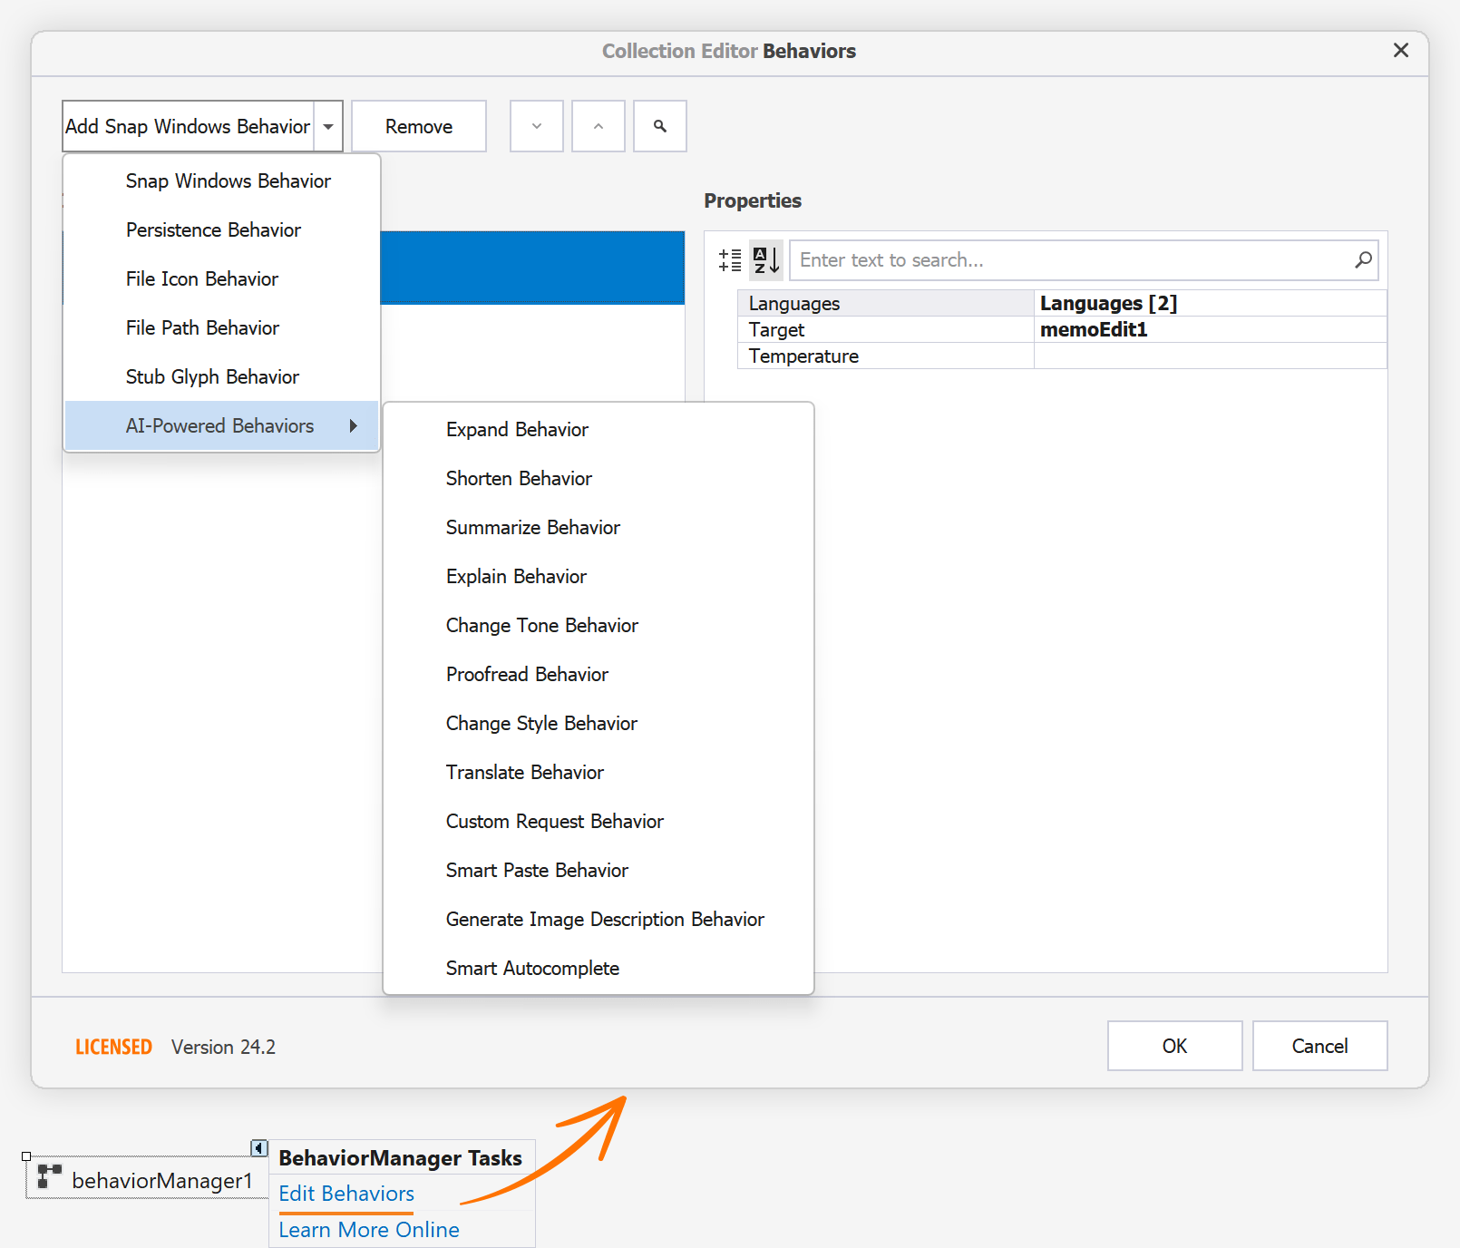Sort properties alphabetically with the AZ icon
This screenshot has width=1460, height=1248.
coord(766,260)
